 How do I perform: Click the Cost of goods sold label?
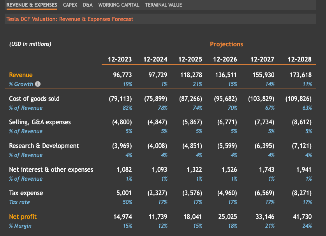[x=34, y=99]
